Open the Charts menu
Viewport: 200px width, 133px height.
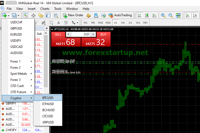click(45, 9)
